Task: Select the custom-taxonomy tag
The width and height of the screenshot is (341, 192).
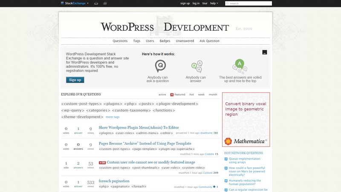Action: [131, 111]
